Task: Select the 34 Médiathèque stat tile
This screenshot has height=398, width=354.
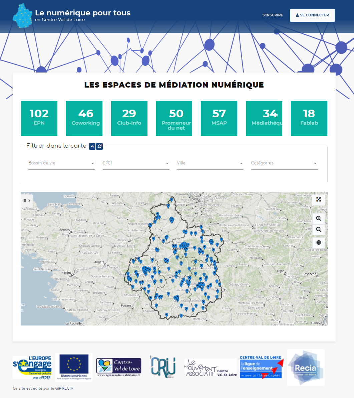Action: point(264,118)
